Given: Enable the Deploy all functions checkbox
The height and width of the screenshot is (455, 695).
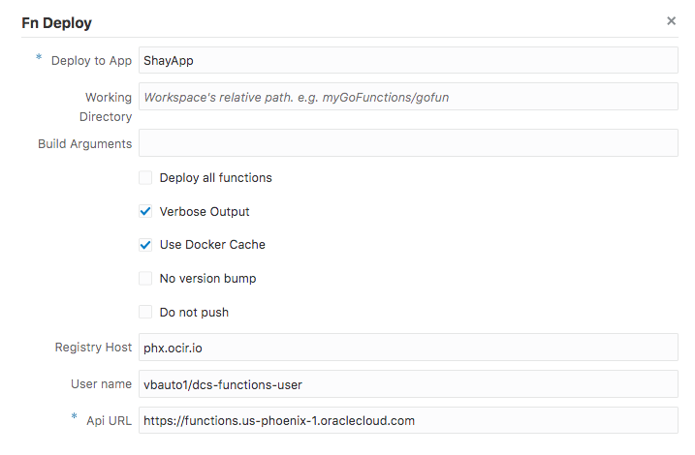Looking at the screenshot, I should click(x=145, y=178).
